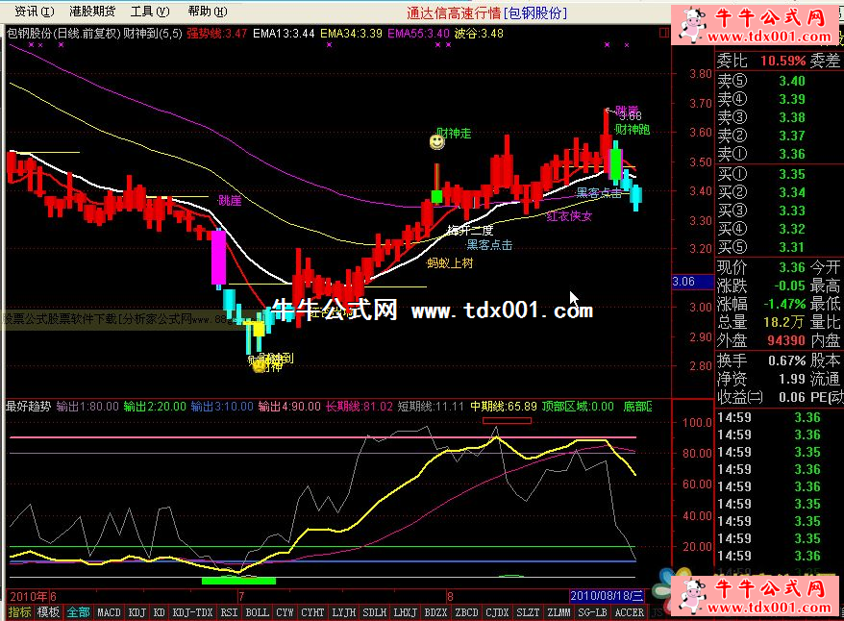Click the 长期线:81.02 label
Image resolution: width=844 pixels, height=621 pixels.
pos(359,407)
